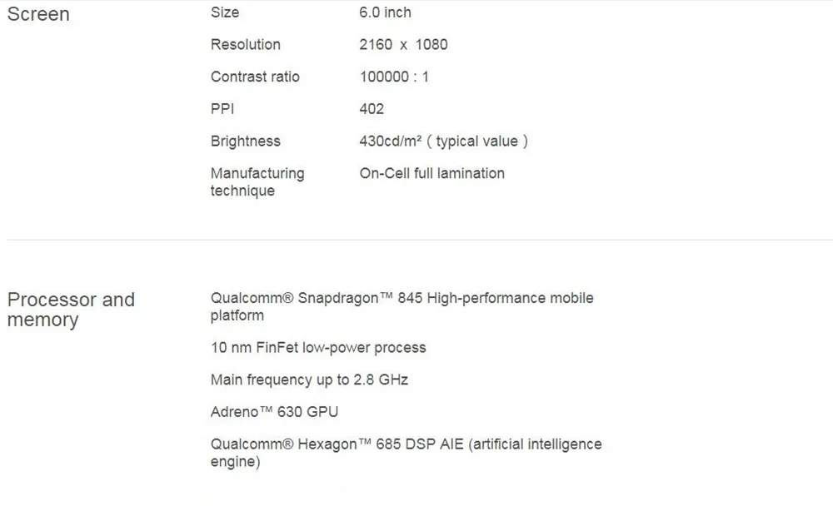Select the Main frequency 2.8 GHz line

(309, 380)
